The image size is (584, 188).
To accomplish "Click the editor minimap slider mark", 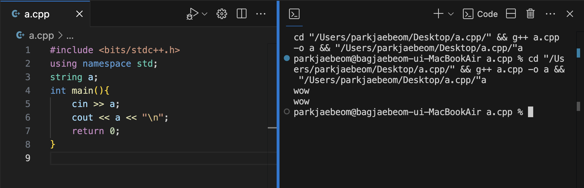I will tap(272, 128).
